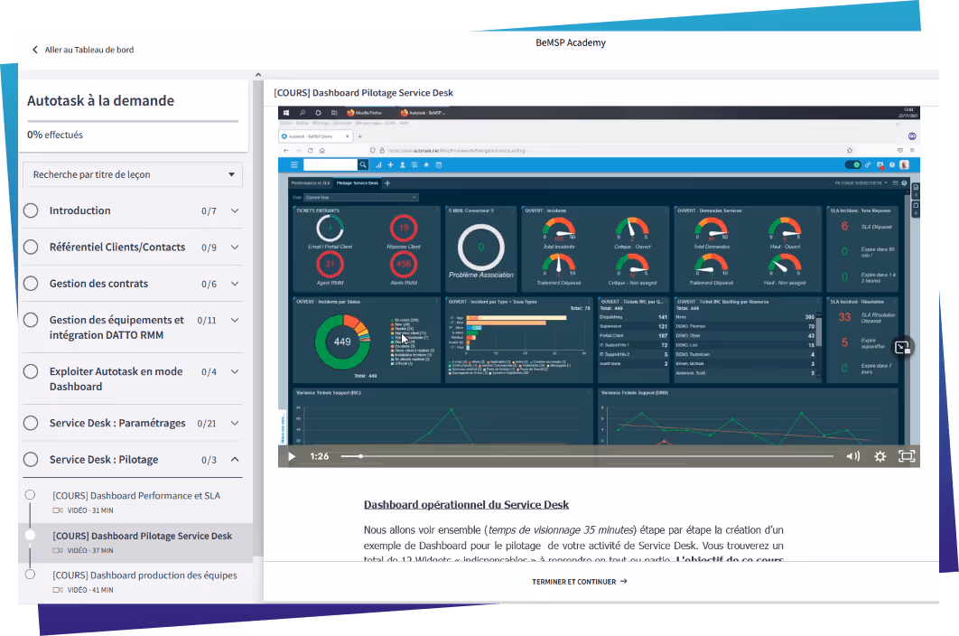The image size is (959, 636).
Task: Click Autotask help question icon
Action: (892, 164)
